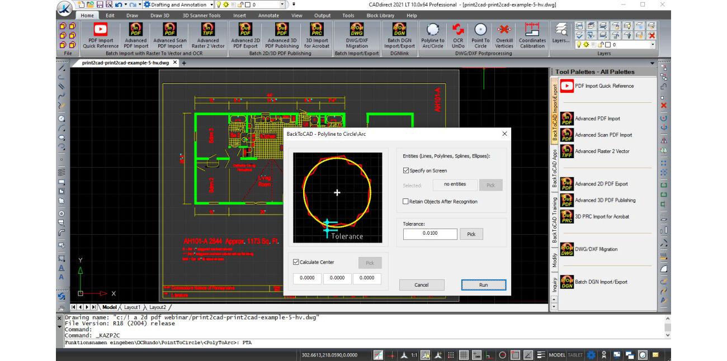Add a new drawing tab with plus button
Screen dimensions: 727x361
click(x=184, y=63)
